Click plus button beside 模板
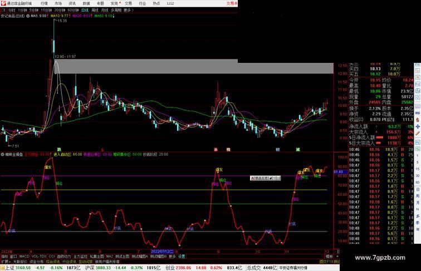Viewport: 421px width, 271px height. [x=337, y=257]
